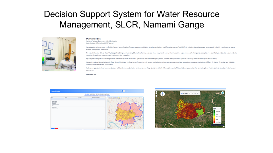Click the Dr. Pramod Soni signature text
The image size is (273, 153).
(91, 74)
